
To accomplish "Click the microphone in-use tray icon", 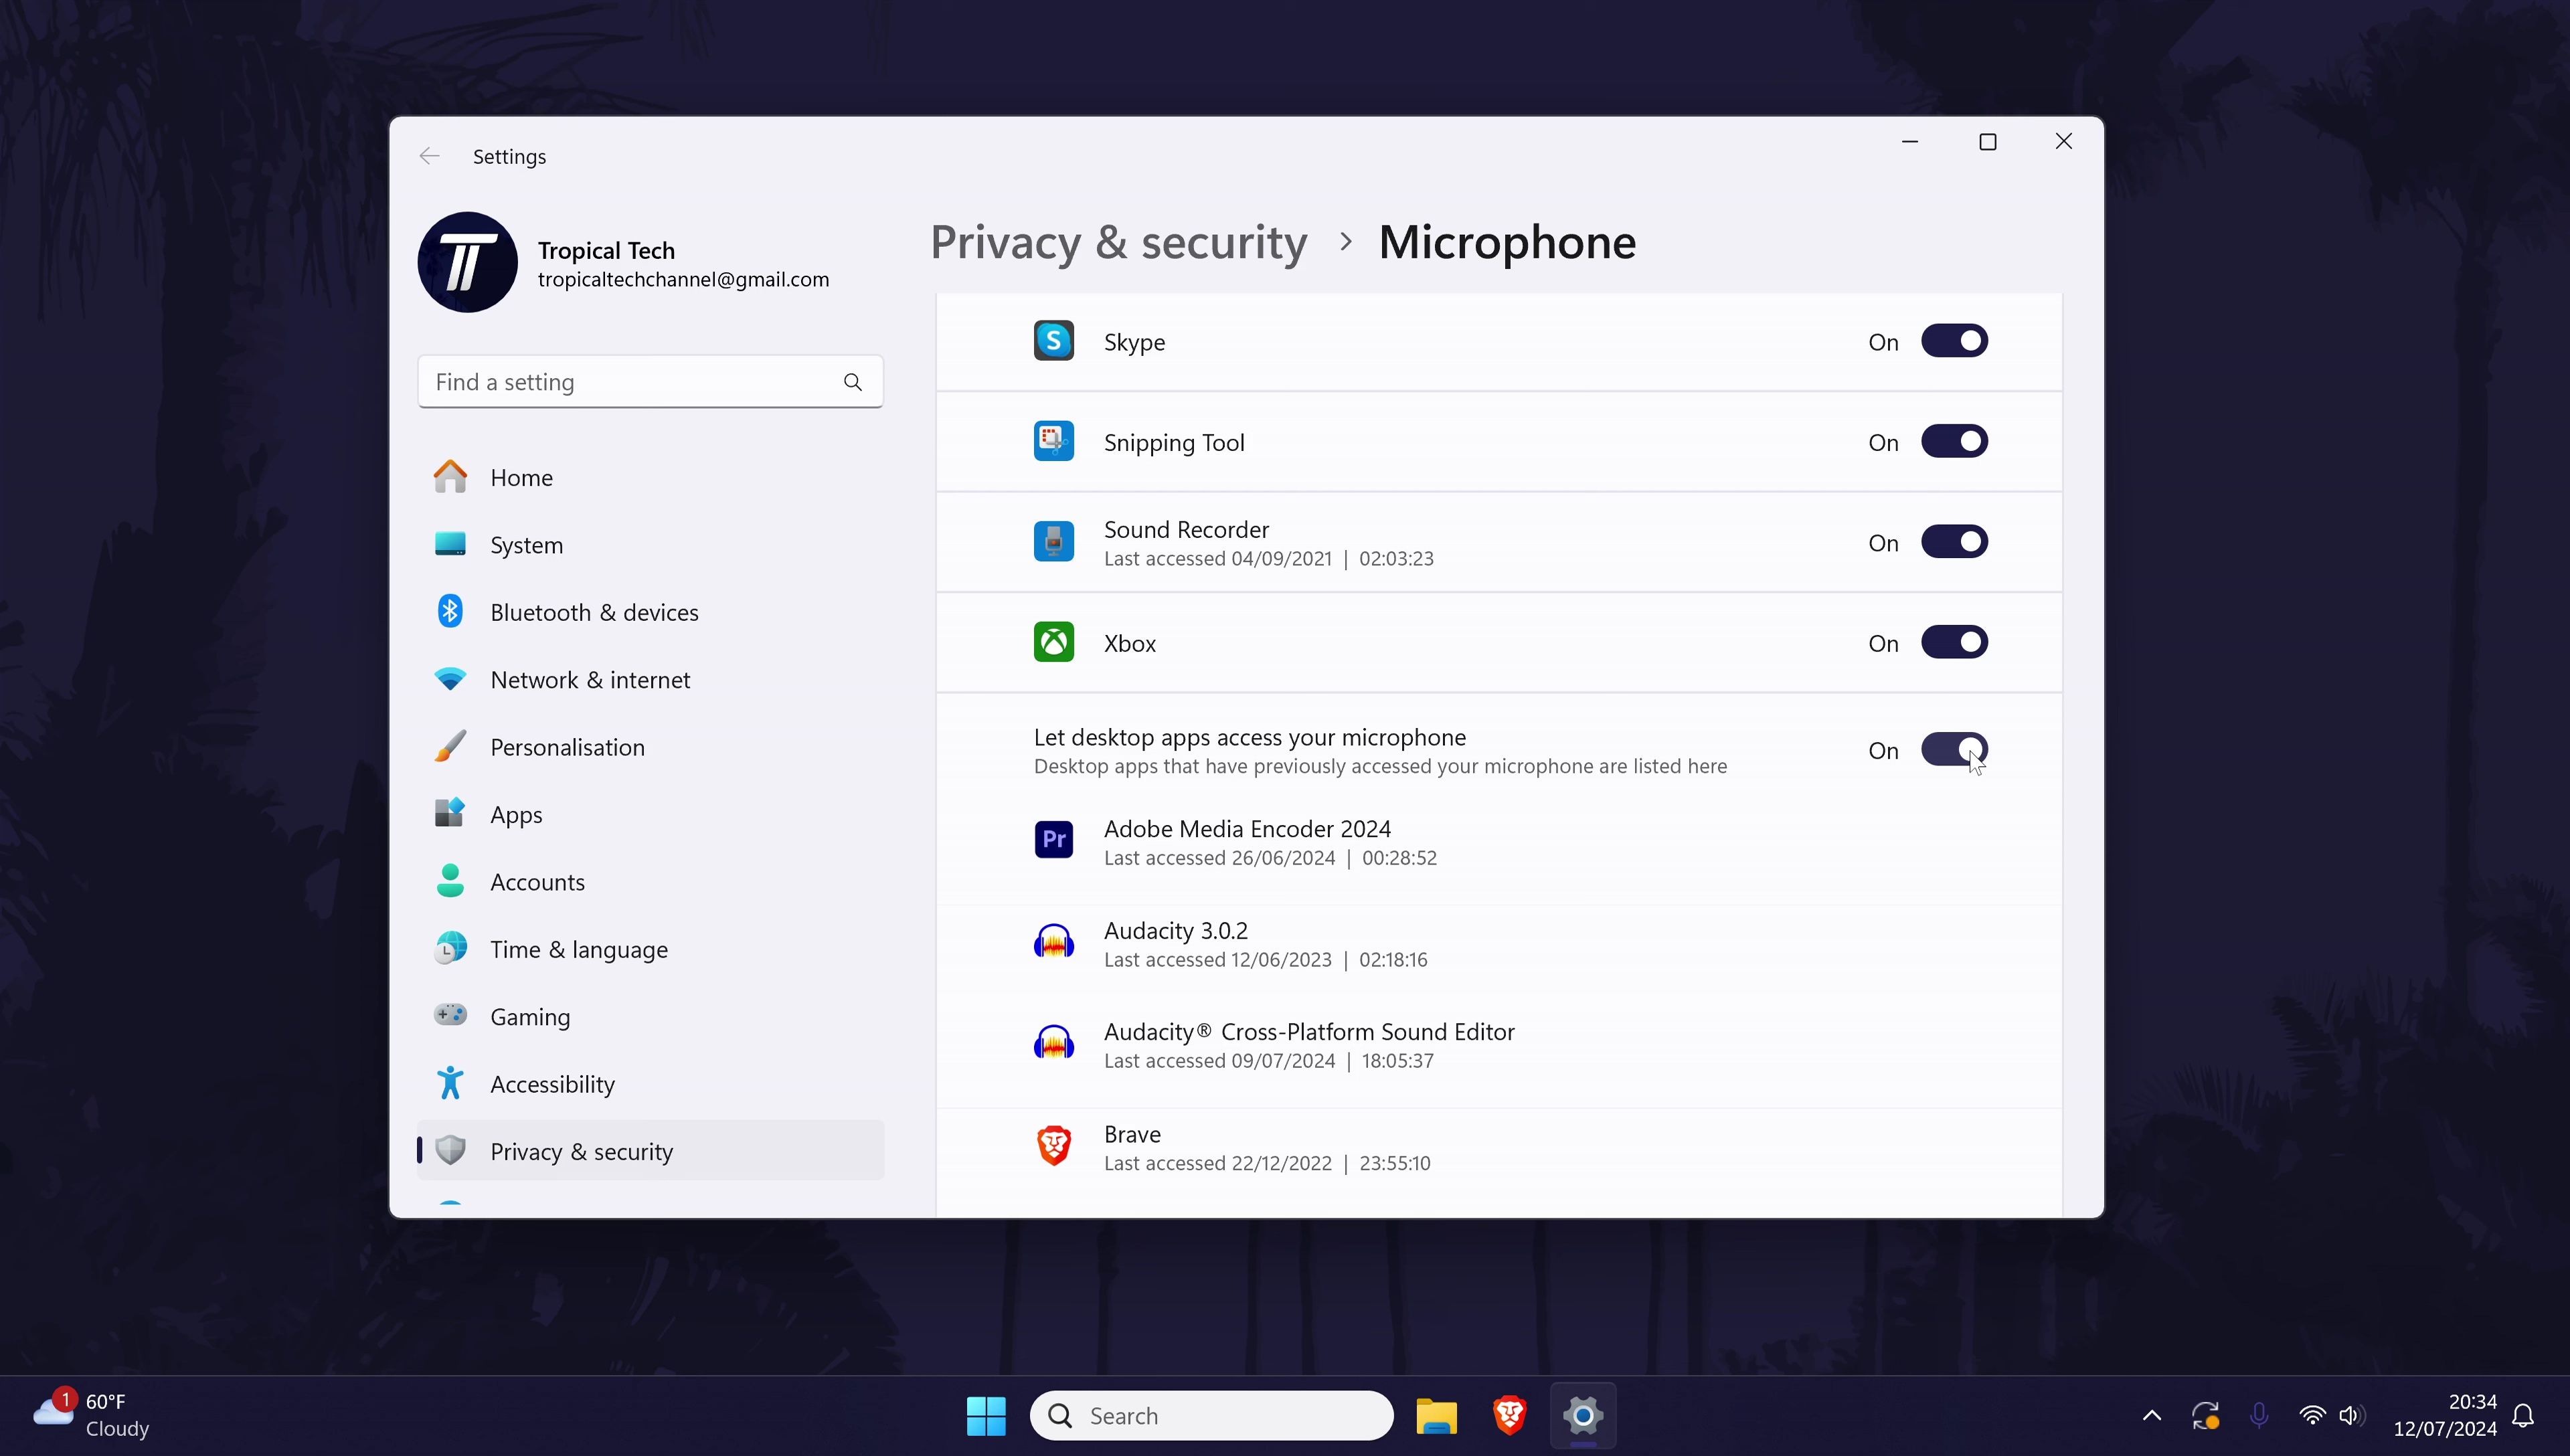I will click(x=2259, y=1416).
